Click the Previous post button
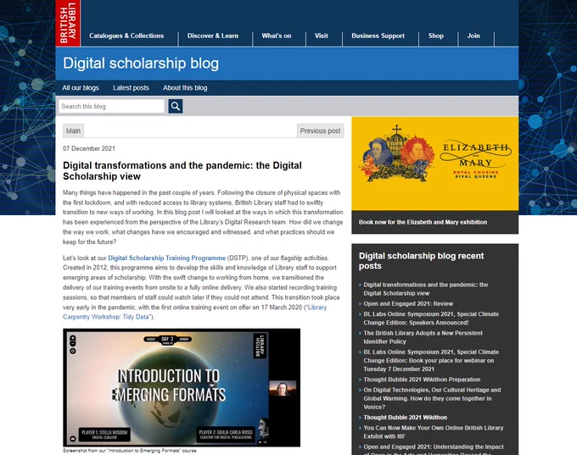This screenshot has height=455, width=577. pos(320,130)
